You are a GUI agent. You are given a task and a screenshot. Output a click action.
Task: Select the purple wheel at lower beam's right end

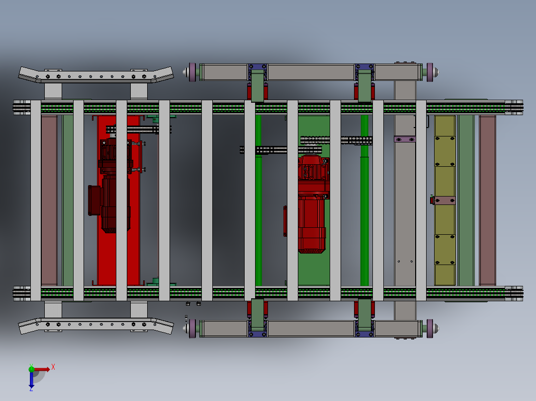pos(430,329)
